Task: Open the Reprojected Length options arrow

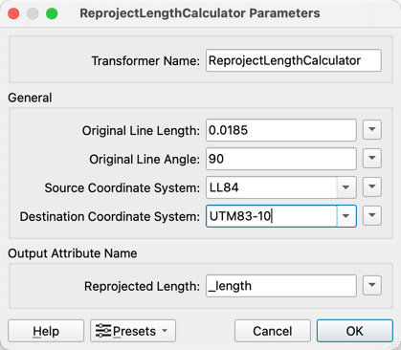Action: (372, 285)
